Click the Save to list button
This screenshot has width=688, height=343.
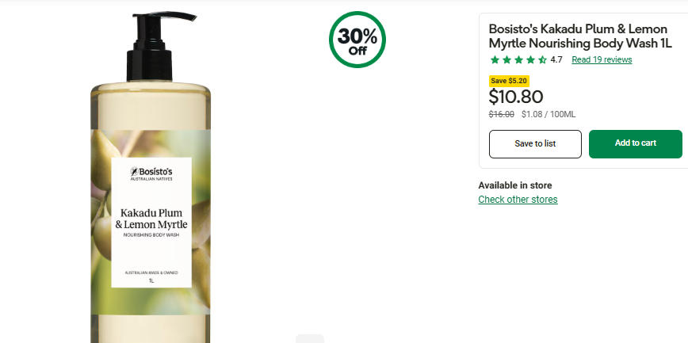pos(535,144)
